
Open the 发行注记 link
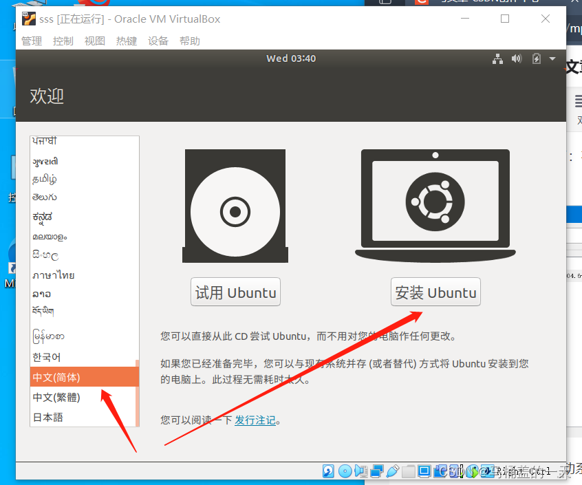tap(255, 420)
